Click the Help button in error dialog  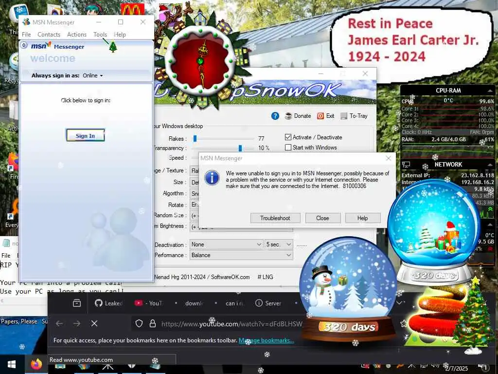coord(363,218)
